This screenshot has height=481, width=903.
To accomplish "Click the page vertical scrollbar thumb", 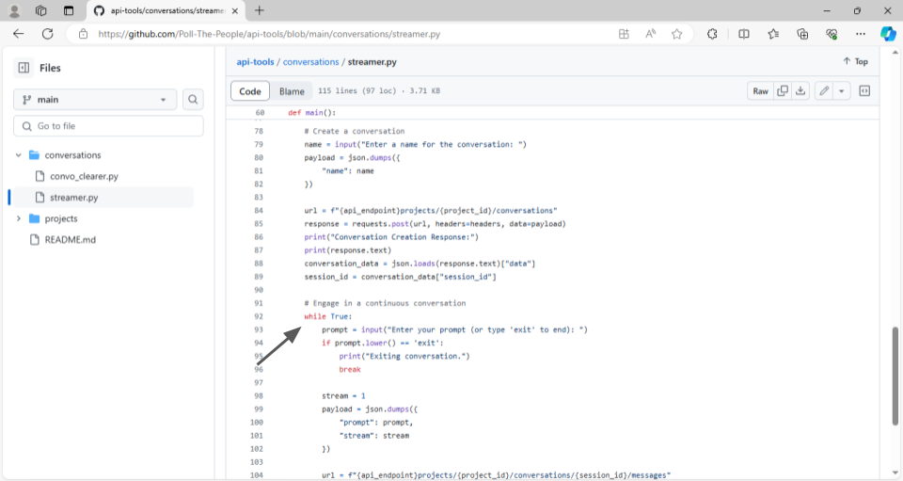I will click(895, 377).
